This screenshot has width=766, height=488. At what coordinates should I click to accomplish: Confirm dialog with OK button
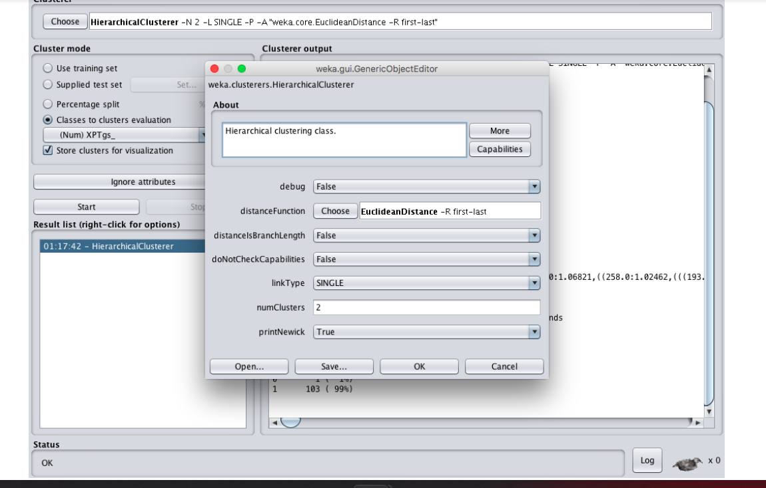click(x=419, y=366)
